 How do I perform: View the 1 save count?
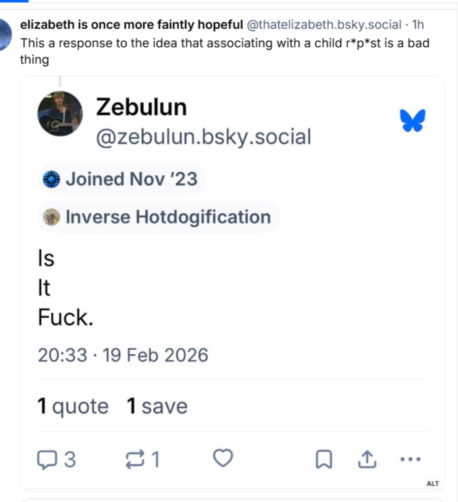point(157,406)
